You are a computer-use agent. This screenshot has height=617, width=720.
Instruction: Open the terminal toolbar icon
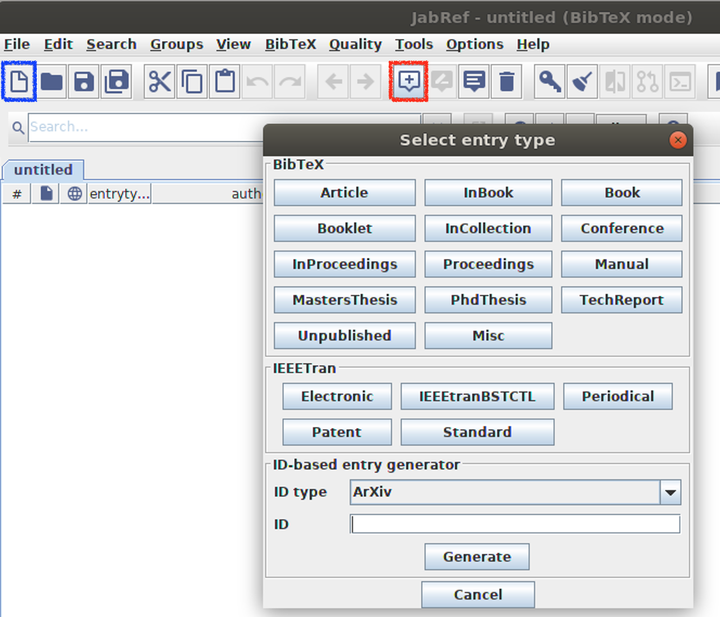click(680, 82)
